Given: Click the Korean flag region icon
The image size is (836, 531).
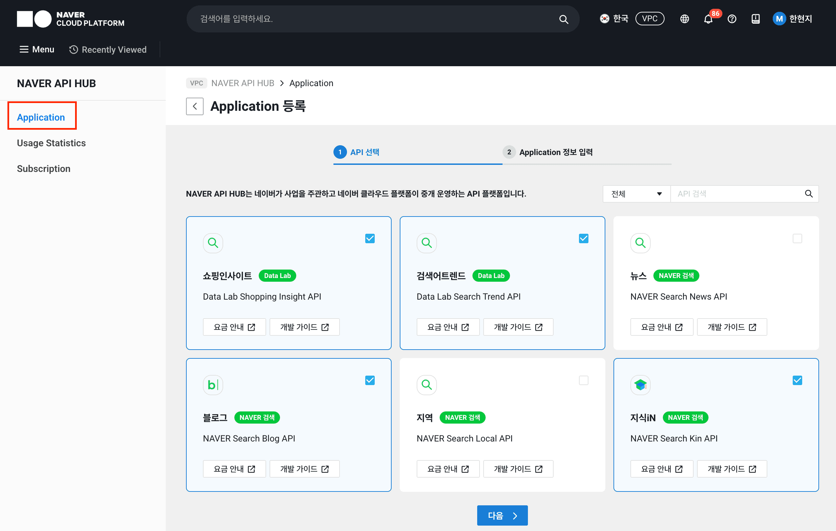Looking at the screenshot, I should 604,19.
